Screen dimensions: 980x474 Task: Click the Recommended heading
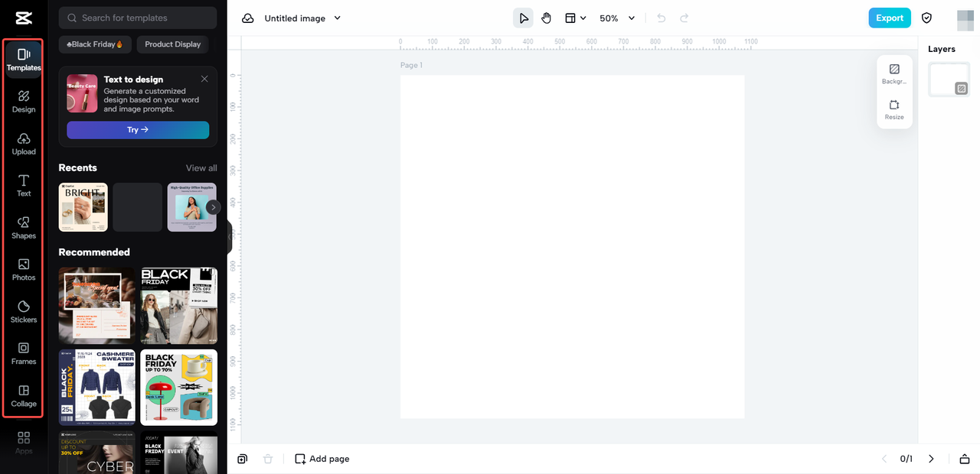tap(94, 252)
